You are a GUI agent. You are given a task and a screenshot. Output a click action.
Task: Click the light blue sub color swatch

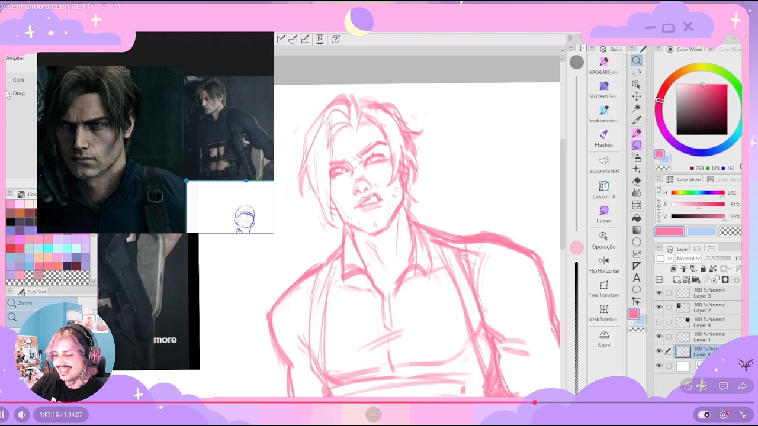click(701, 232)
